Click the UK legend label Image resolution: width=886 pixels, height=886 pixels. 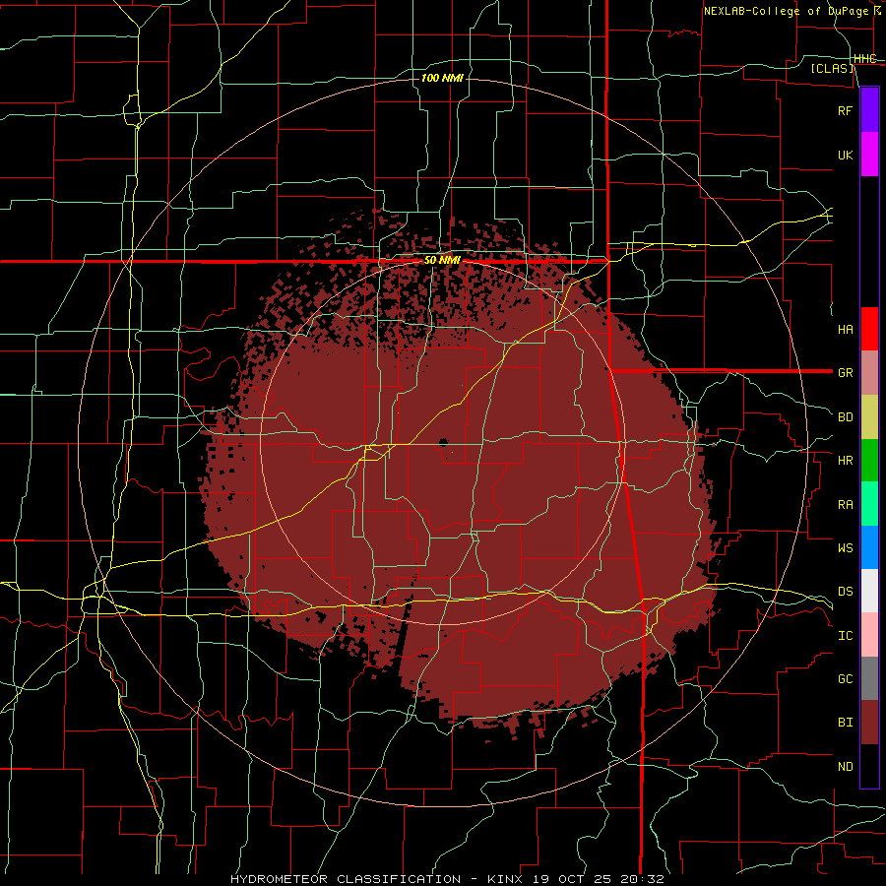point(845,155)
